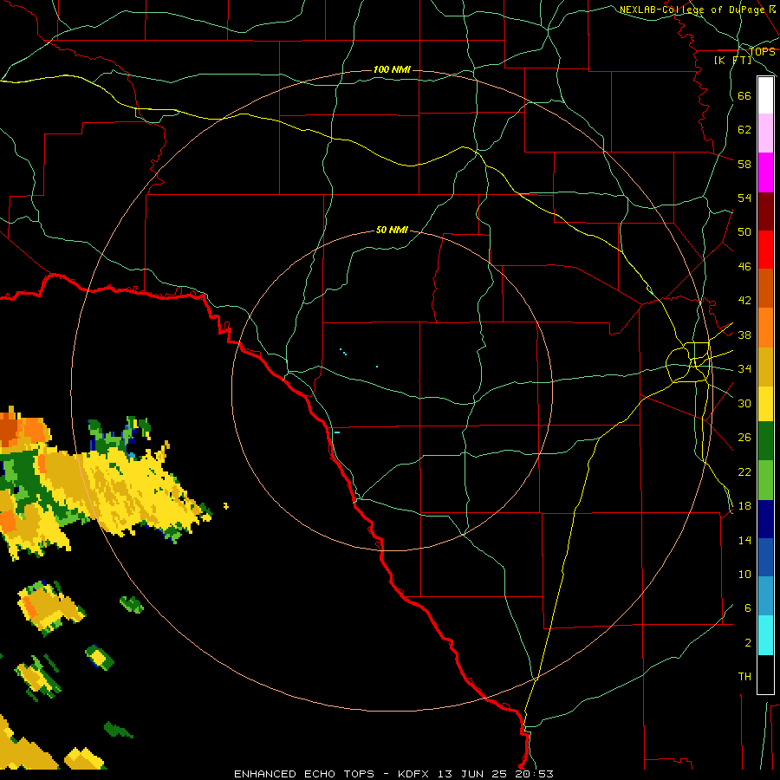The width and height of the screenshot is (780, 780).
Task: Click the 66 label on the scale
Action: point(744,95)
